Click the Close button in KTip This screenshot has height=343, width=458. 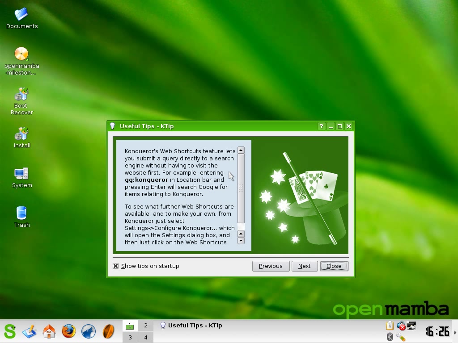tap(334, 266)
